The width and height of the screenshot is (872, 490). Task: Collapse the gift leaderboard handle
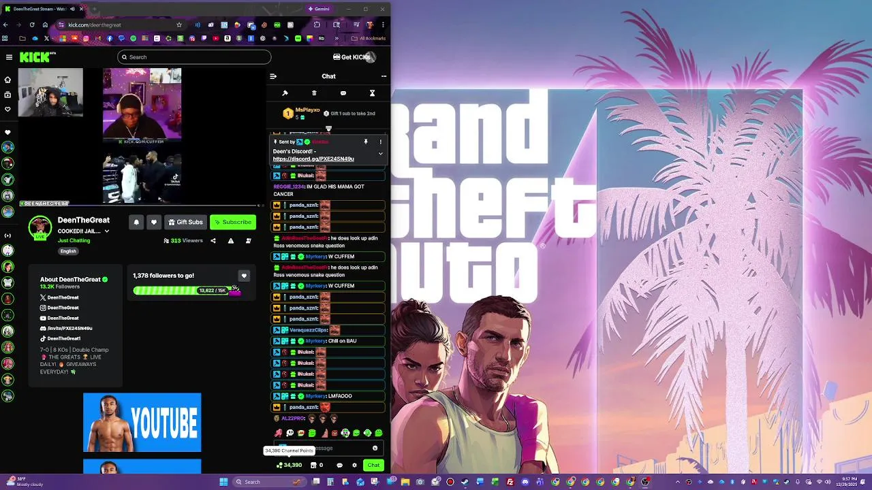pos(328,128)
